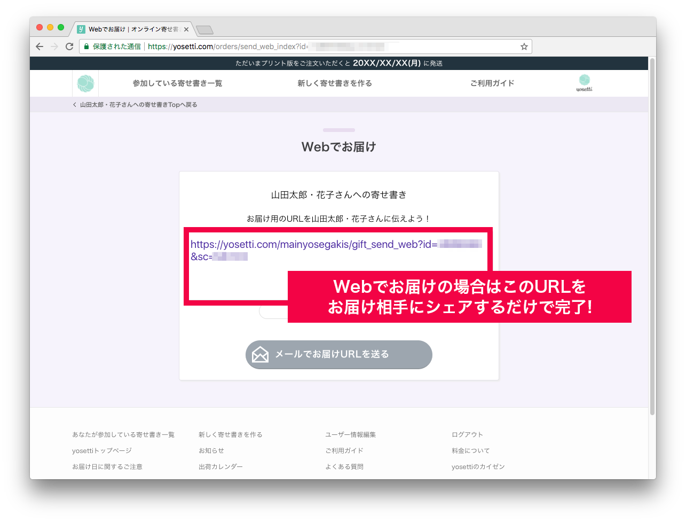The image size is (686, 522).
Task: Go back via 山田太郎・花子さんへの寄せ書きTopへ戻る
Action: click(135, 105)
